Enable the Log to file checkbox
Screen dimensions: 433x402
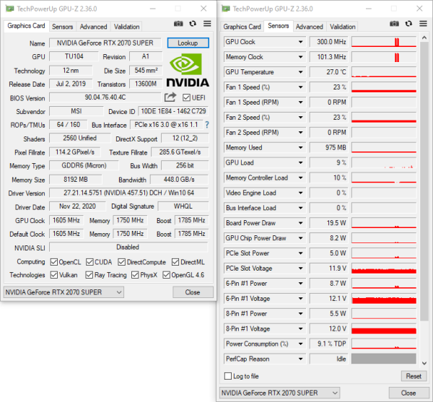pos(228,376)
